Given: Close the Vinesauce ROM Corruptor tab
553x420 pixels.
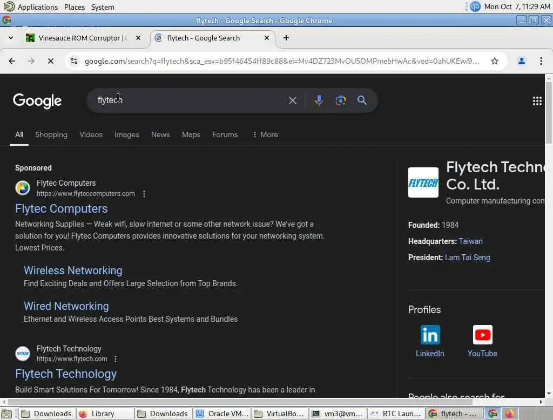Looking at the screenshot, I should click(138, 38).
